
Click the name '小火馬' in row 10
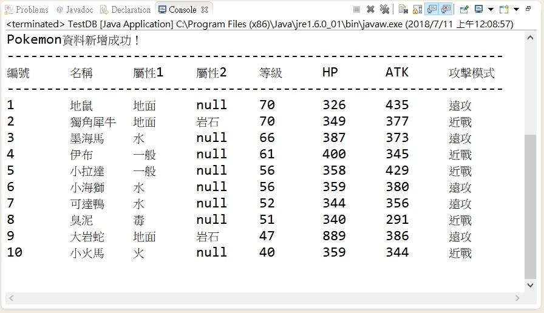click(87, 253)
